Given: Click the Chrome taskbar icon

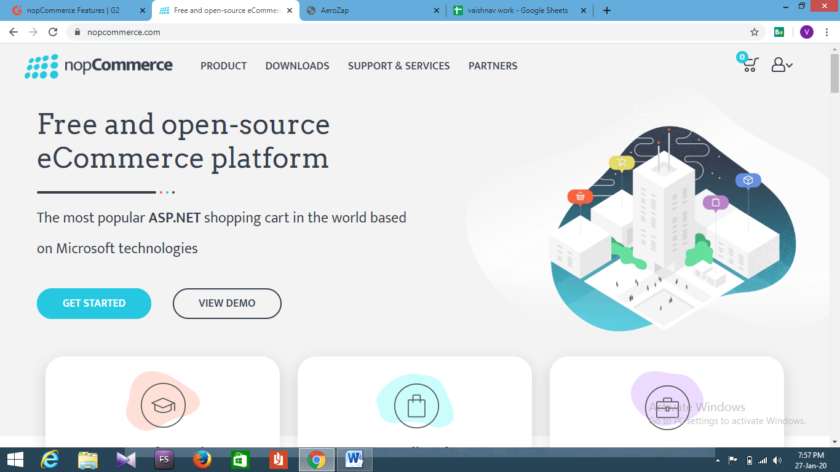Looking at the screenshot, I should pos(317,460).
